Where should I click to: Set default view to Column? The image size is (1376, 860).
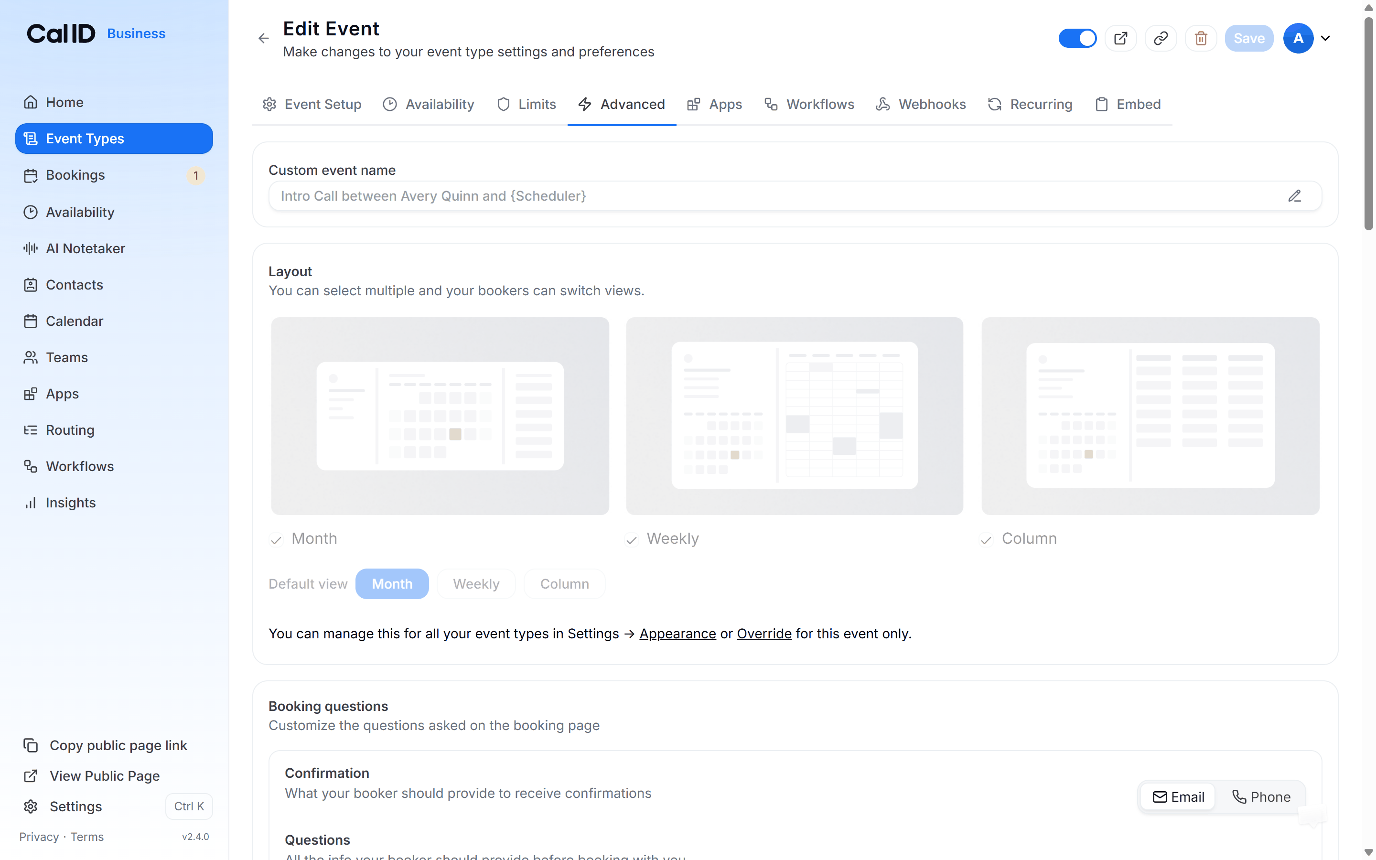[x=564, y=583]
